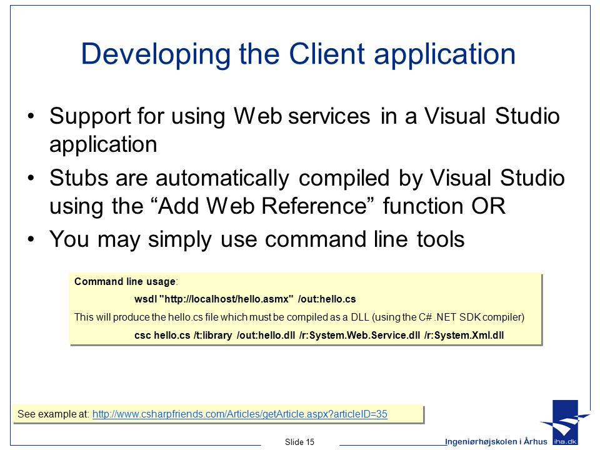This screenshot has height=450, width=600.
Task: Select the 'Support for using Web services' bullet
Action: (304, 130)
